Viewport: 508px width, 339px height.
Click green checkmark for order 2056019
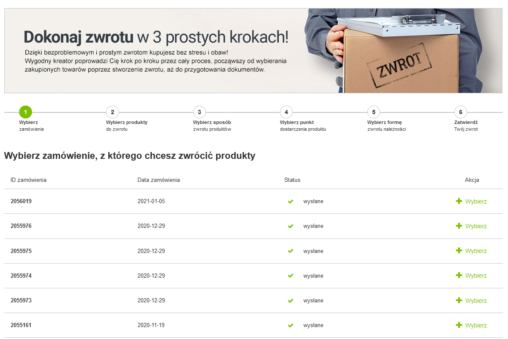point(291,201)
